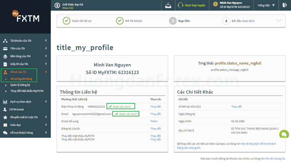This screenshot has width=291, height=165.
Task: Click email nguyenvanminh222@gmail.com
Action: (92, 114)
